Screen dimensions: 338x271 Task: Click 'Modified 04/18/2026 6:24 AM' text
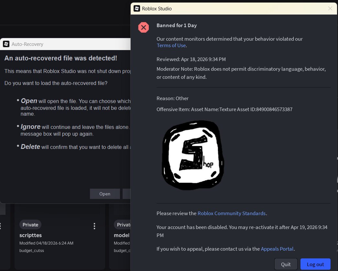tap(46, 243)
